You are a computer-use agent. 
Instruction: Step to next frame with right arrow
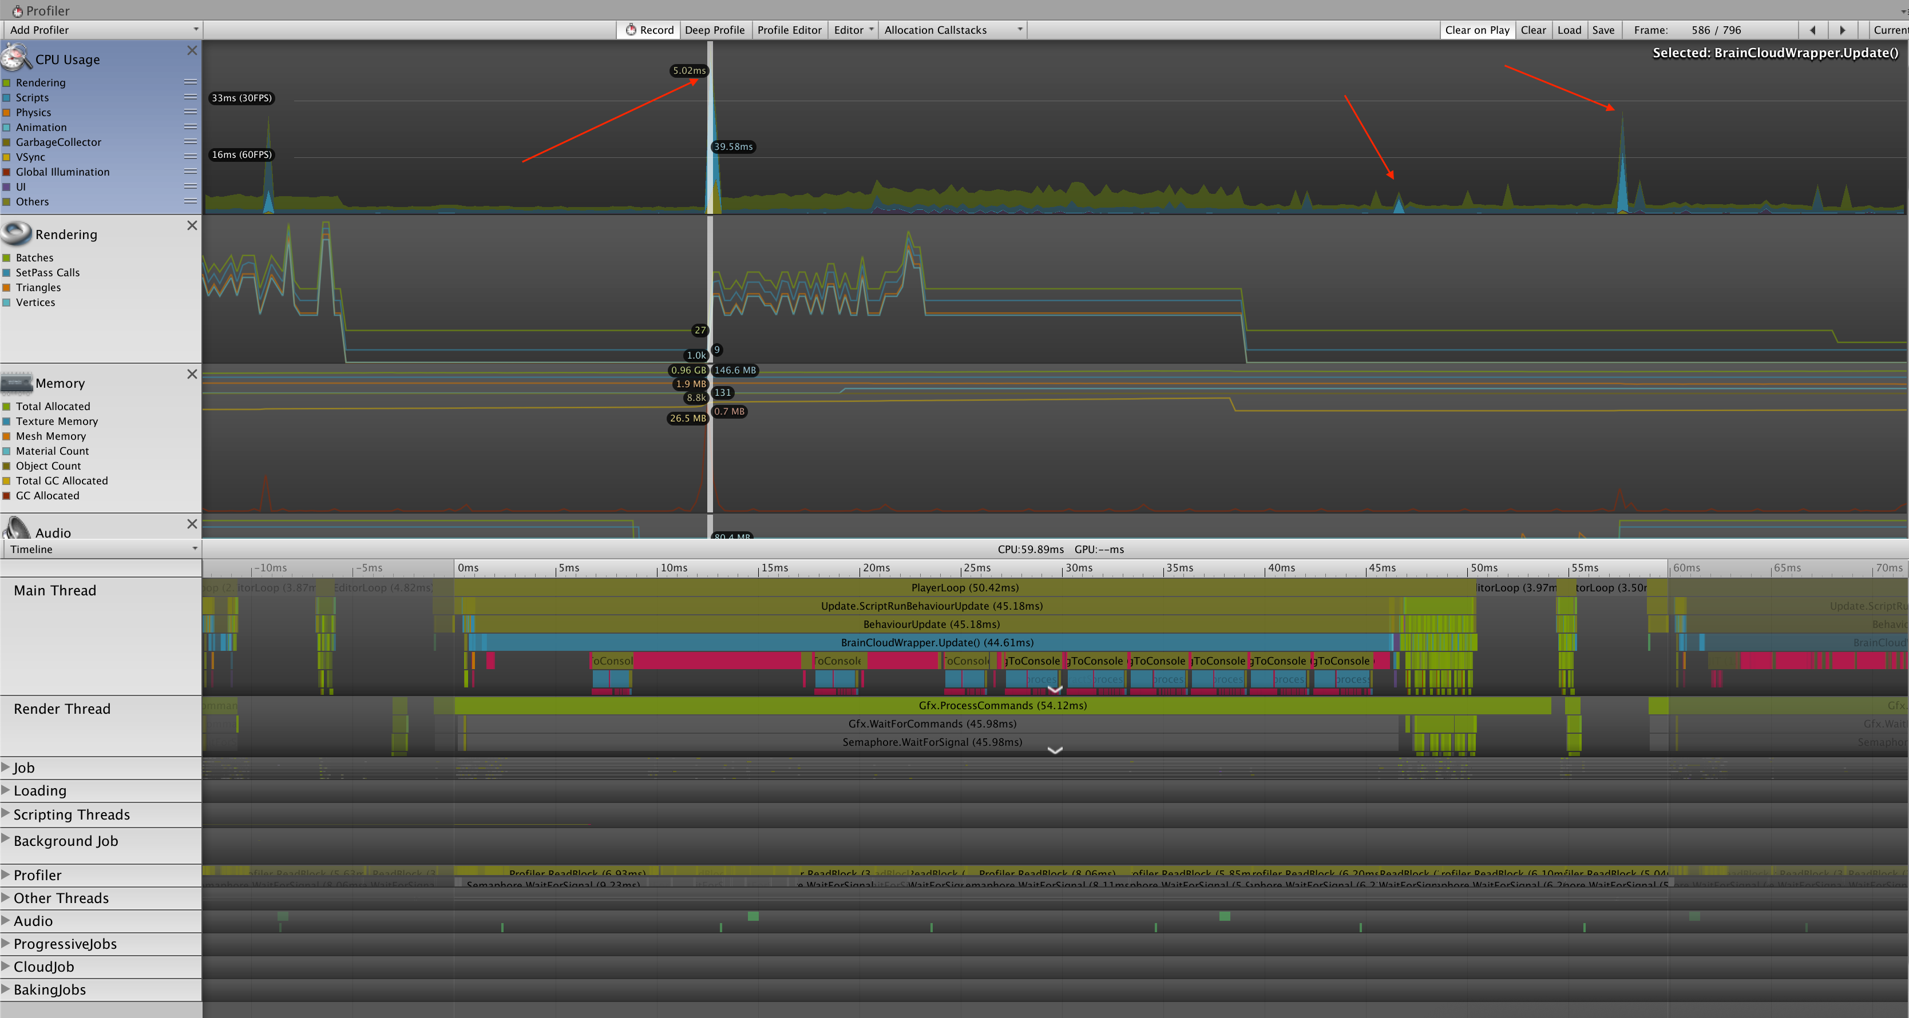coord(1842,30)
